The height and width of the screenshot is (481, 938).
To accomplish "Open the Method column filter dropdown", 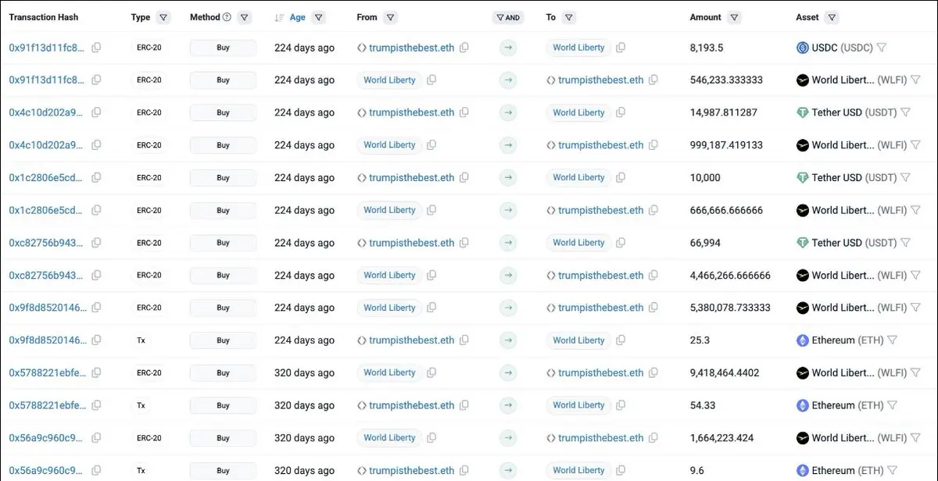I will [x=245, y=17].
